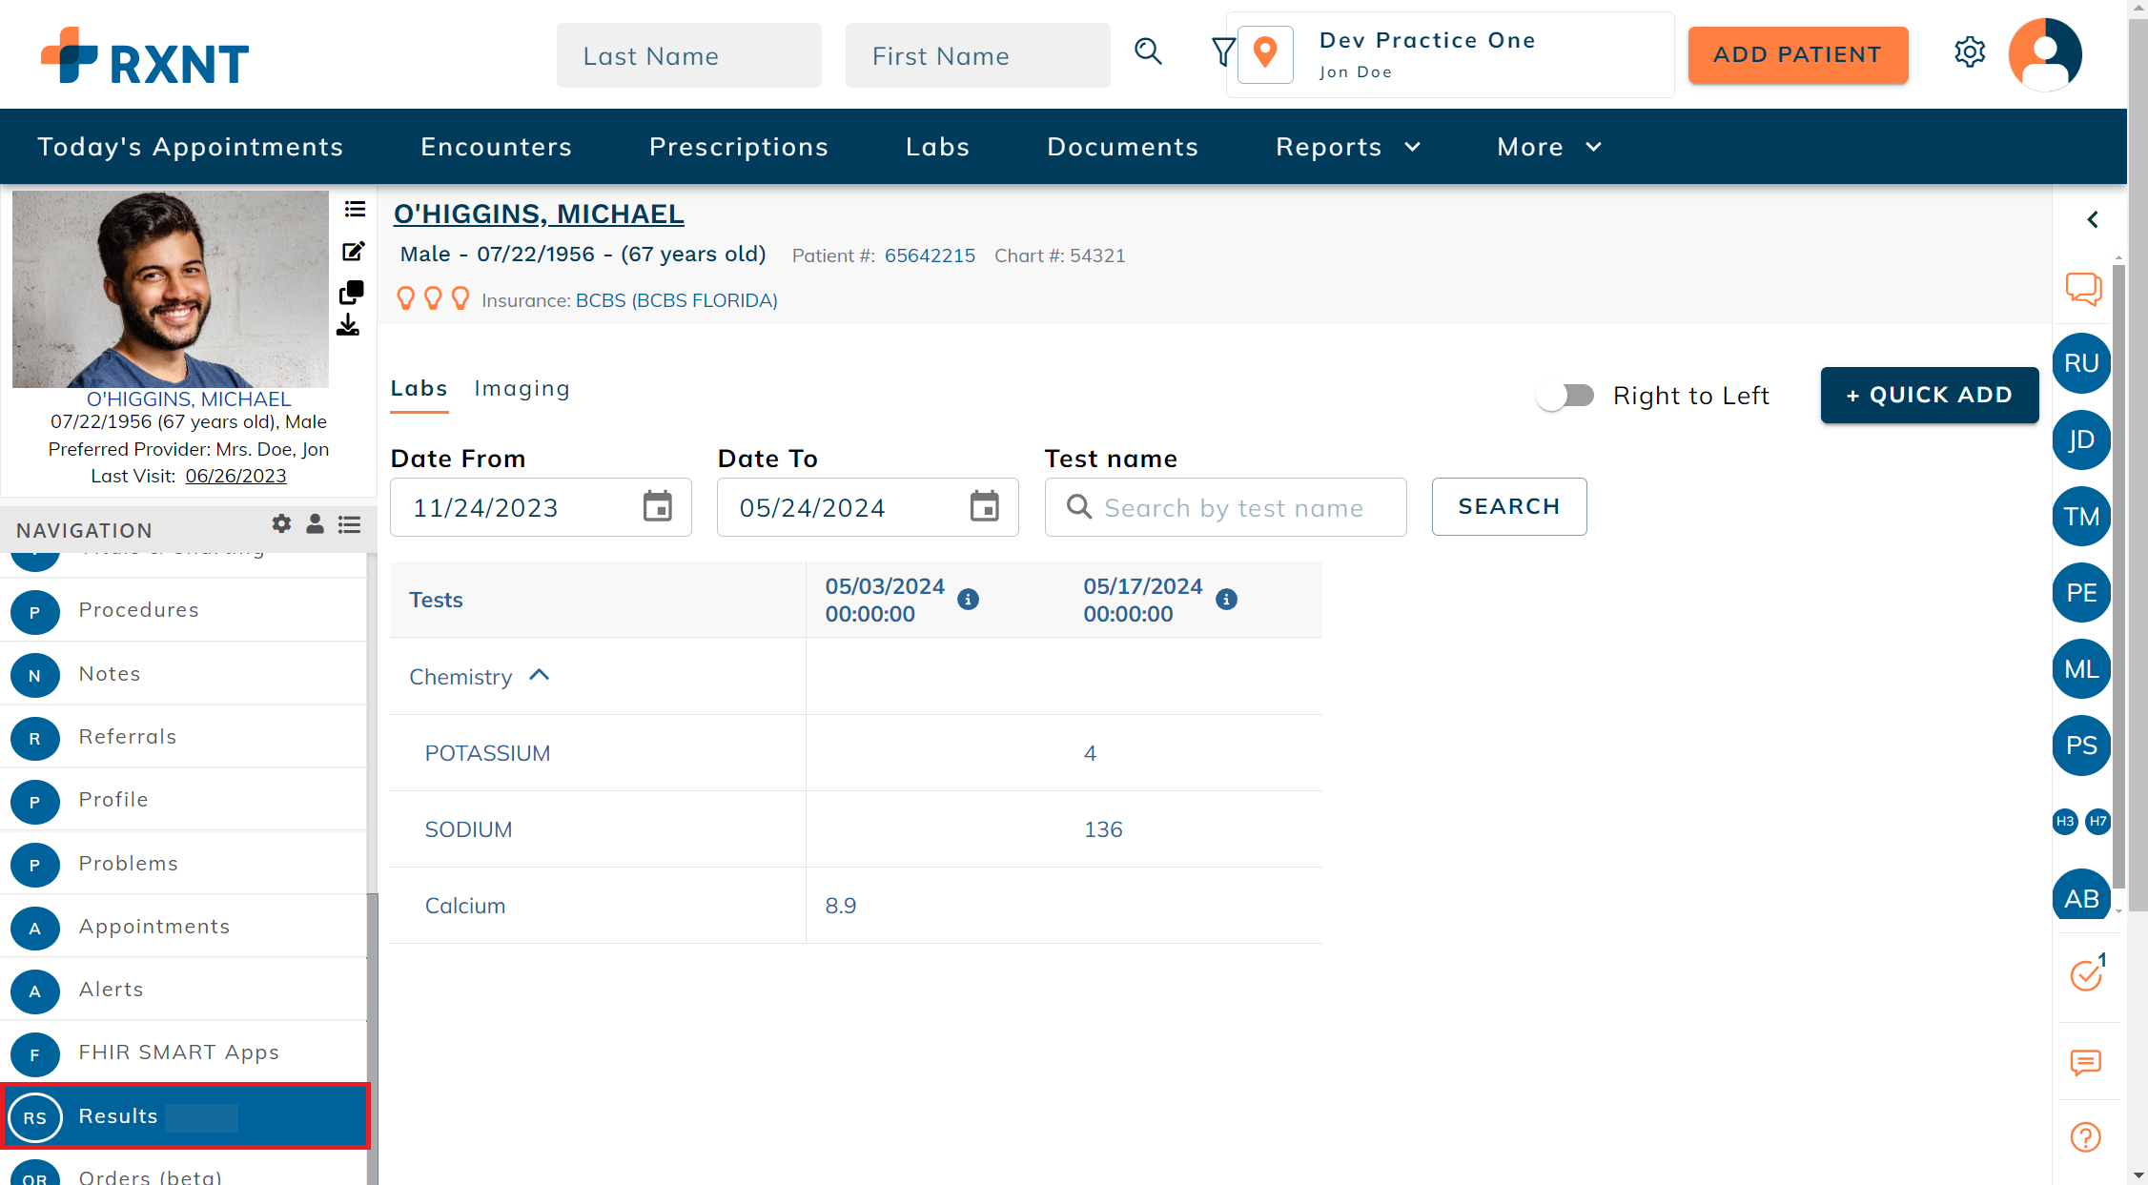Toggle the Right to Left switch
The width and height of the screenshot is (2148, 1185).
(1565, 395)
